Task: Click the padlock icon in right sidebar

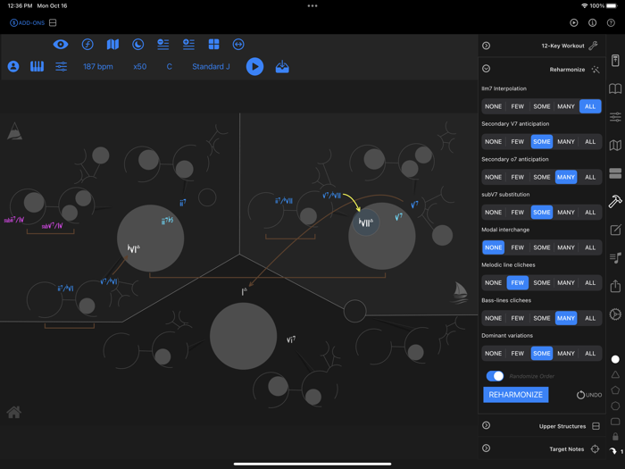Action: (615, 437)
